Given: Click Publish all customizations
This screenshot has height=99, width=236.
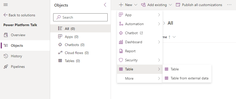Looking at the screenshot, I should tap(199, 5).
